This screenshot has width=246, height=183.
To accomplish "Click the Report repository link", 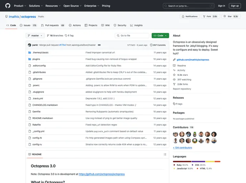I will pyautogui.click(x=182, y=89).
